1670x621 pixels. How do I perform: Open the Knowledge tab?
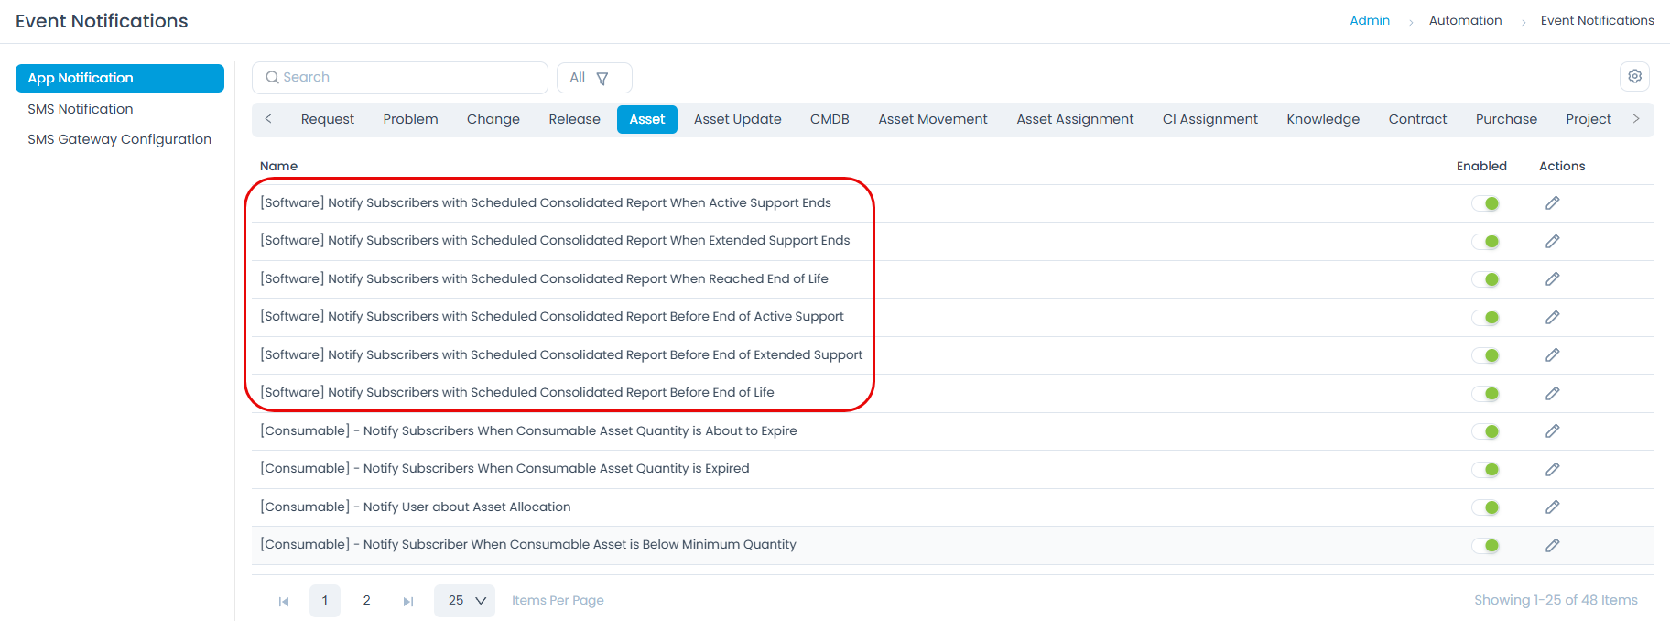point(1322,120)
